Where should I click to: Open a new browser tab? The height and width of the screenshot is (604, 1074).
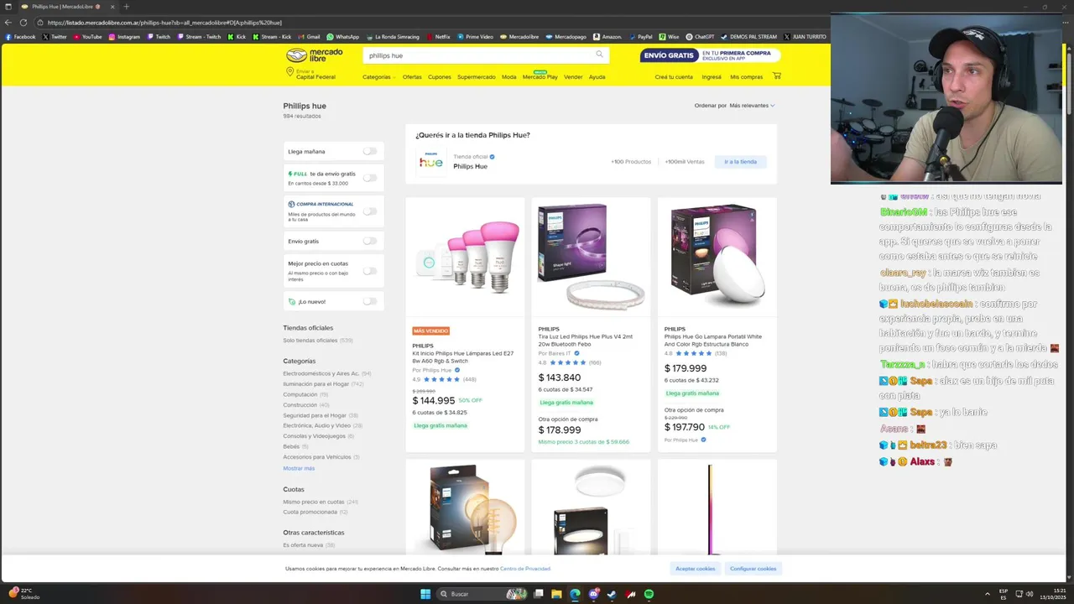[126, 7]
